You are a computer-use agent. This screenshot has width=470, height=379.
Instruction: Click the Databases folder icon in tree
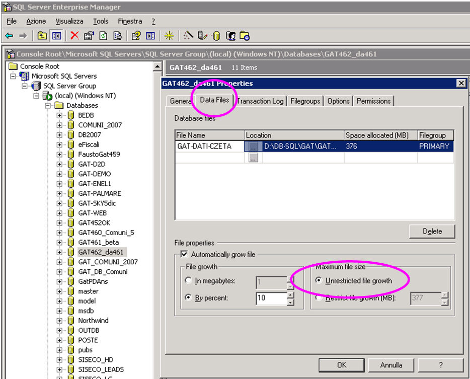(59, 105)
